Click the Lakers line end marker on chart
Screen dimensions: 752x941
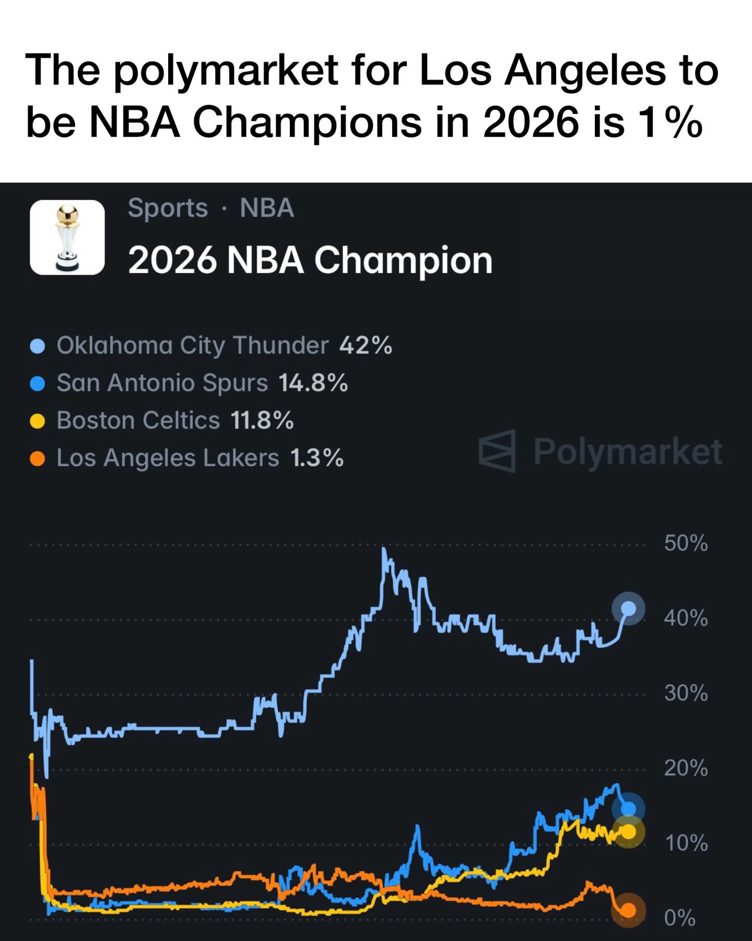click(x=628, y=910)
